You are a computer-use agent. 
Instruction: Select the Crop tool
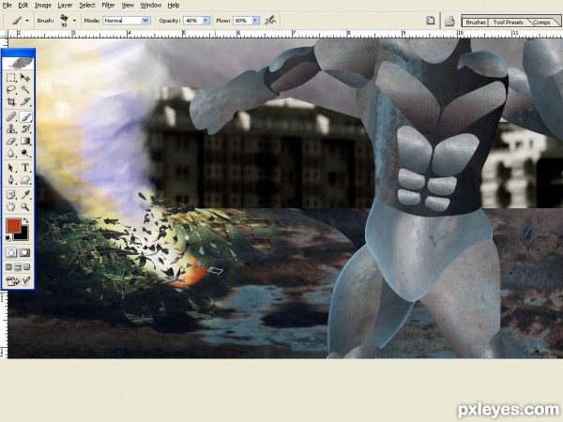(11, 101)
